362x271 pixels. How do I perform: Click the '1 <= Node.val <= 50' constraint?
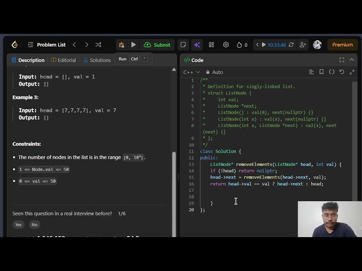click(x=44, y=169)
